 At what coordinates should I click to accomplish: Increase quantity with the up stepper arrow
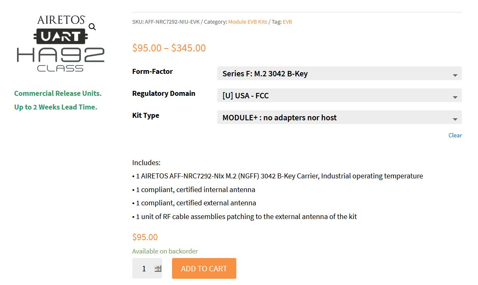click(158, 267)
